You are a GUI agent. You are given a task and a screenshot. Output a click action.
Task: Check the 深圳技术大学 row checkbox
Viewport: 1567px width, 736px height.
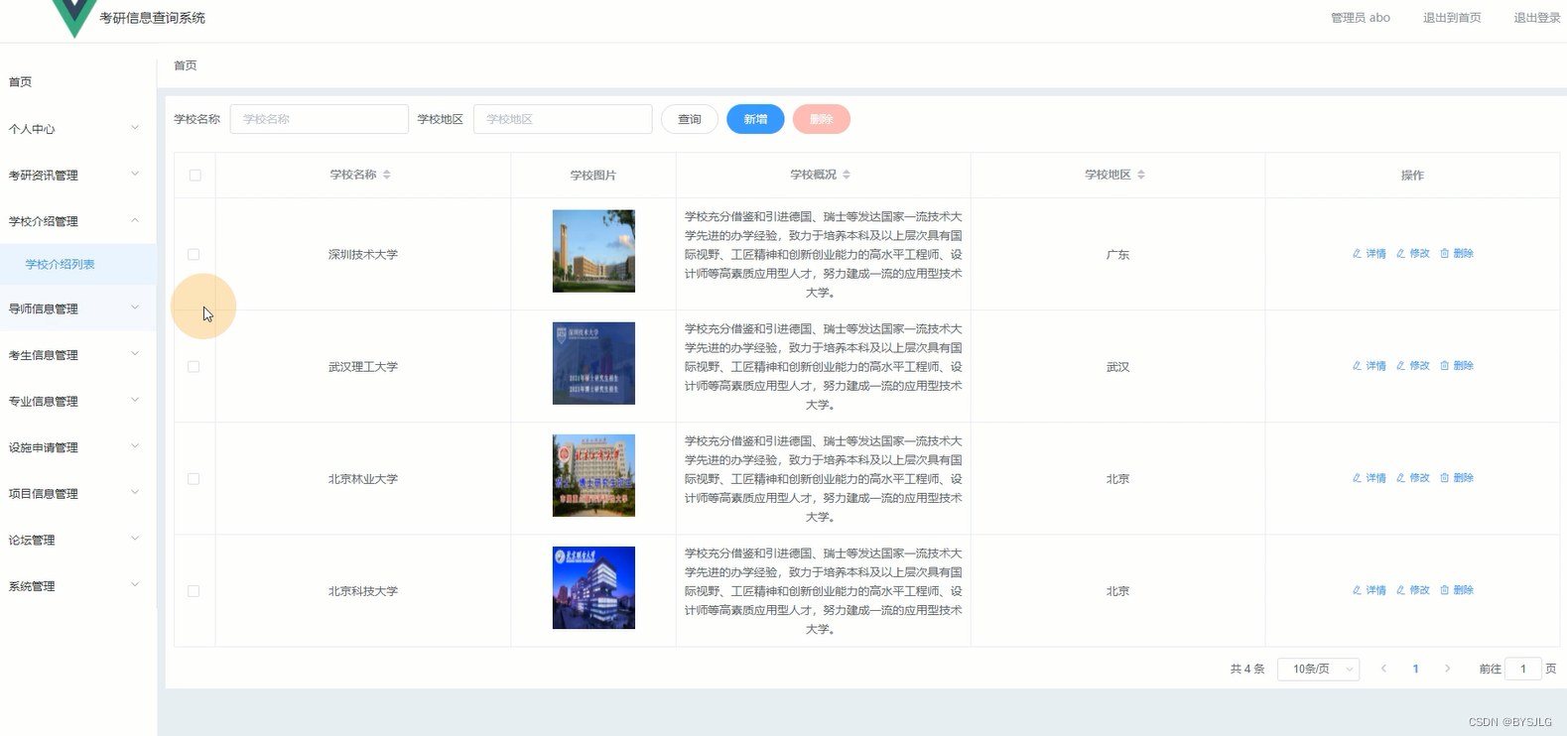point(194,255)
